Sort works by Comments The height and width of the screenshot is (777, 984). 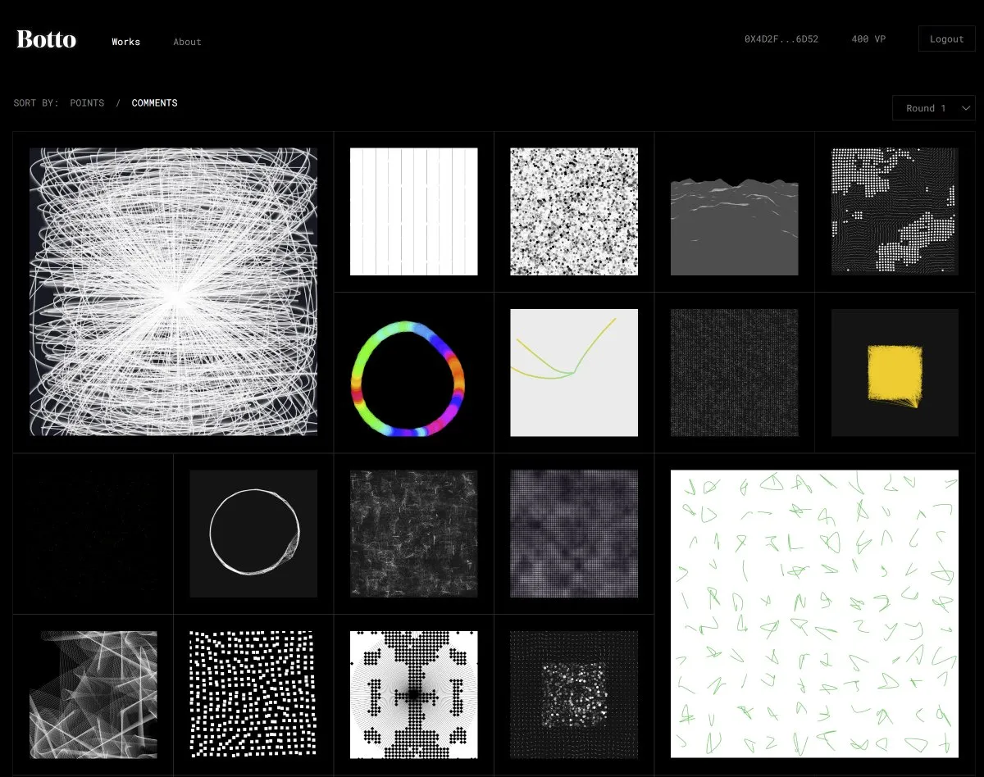[x=154, y=103]
